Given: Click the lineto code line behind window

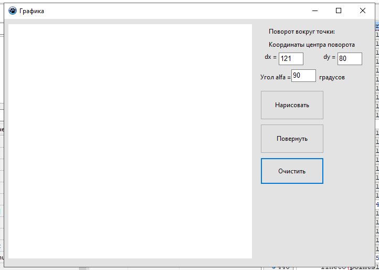Looking at the screenshot, I should pyautogui.click(x=350, y=267).
